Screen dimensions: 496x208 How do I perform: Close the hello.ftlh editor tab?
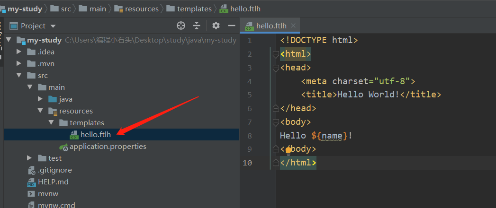tap(293, 26)
